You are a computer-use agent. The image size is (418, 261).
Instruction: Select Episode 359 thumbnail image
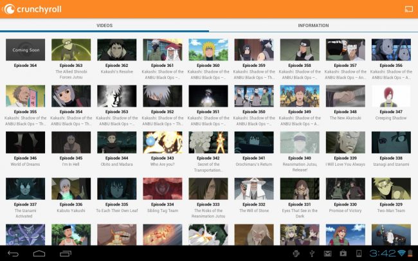pyautogui.click(x=254, y=50)
